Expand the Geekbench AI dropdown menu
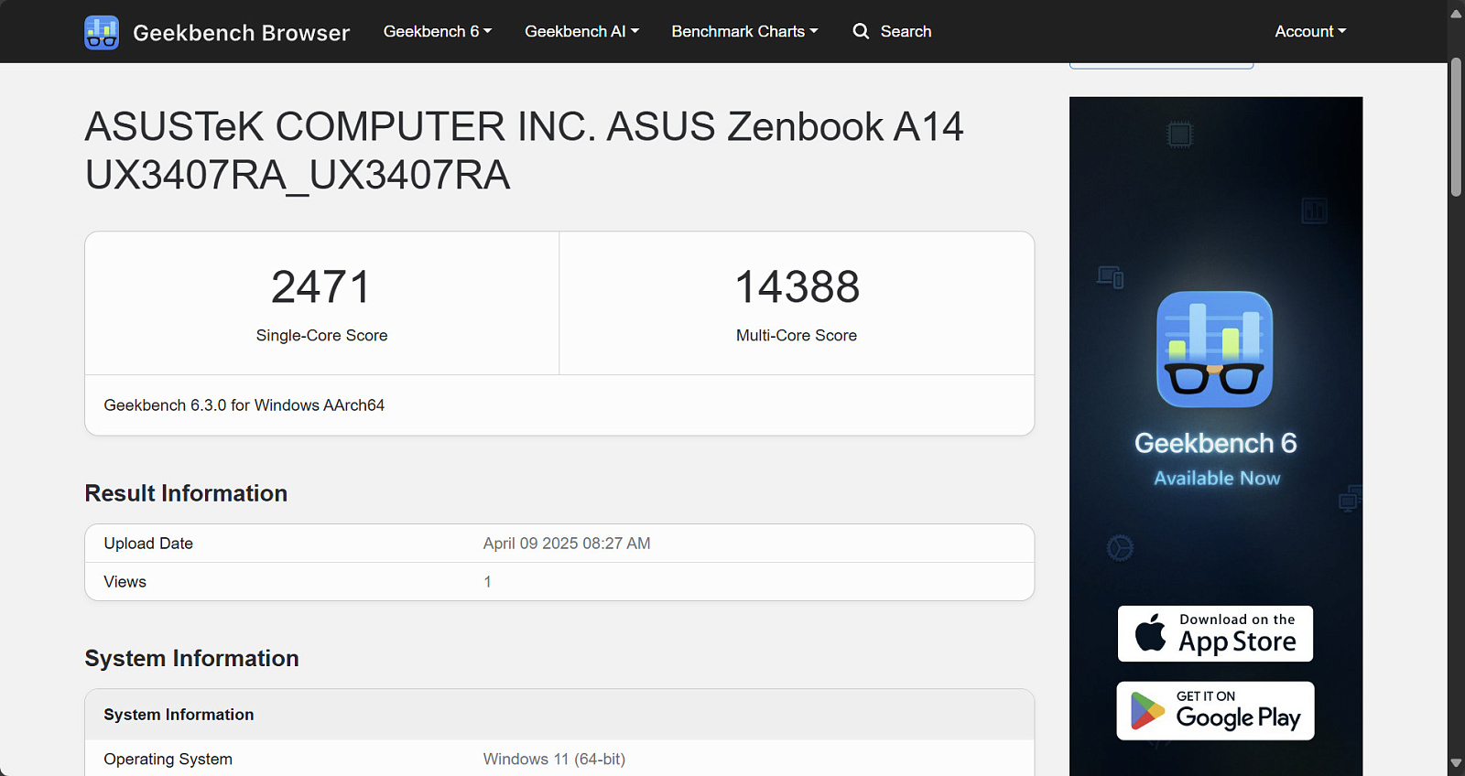 581,31
